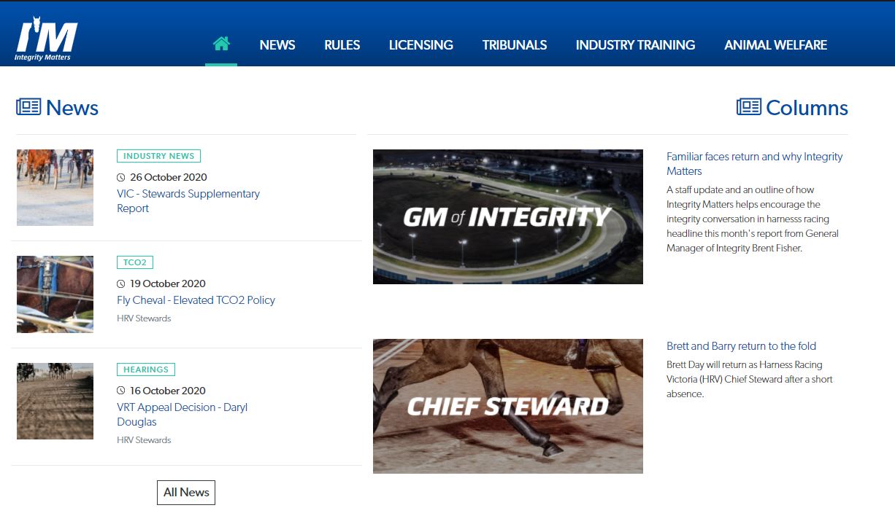Open the LICENSING menu item

tap(421, 45)
